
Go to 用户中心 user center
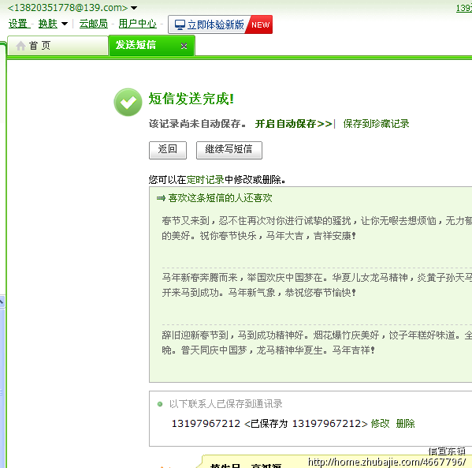tap(138, 24)
